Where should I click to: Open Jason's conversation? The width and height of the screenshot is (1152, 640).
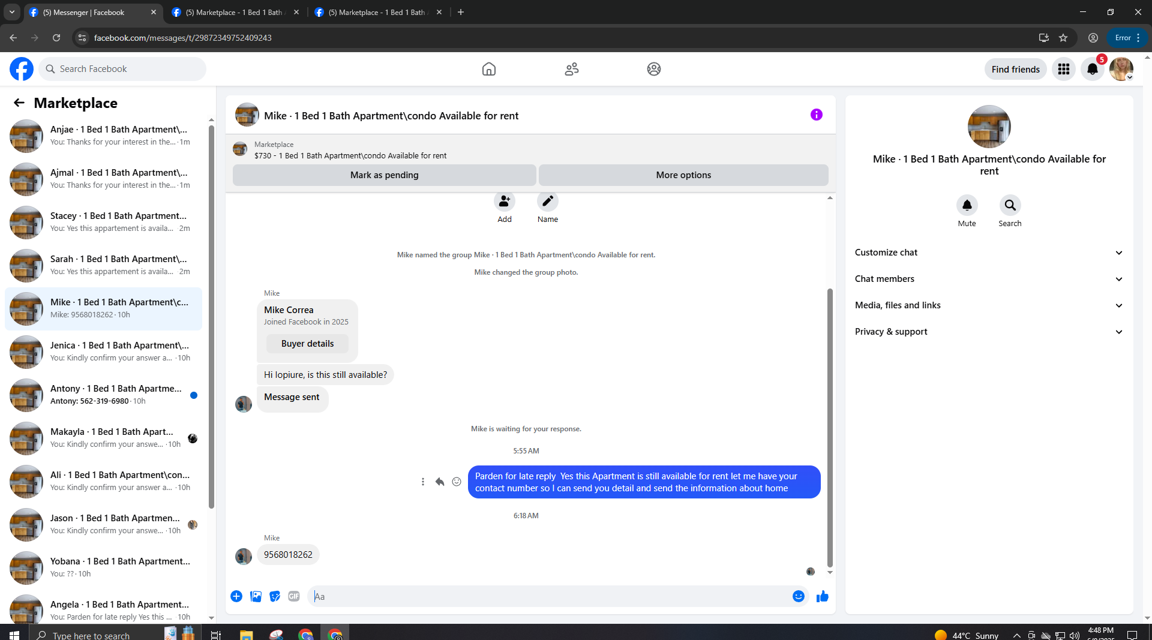[x=103, y=524]
